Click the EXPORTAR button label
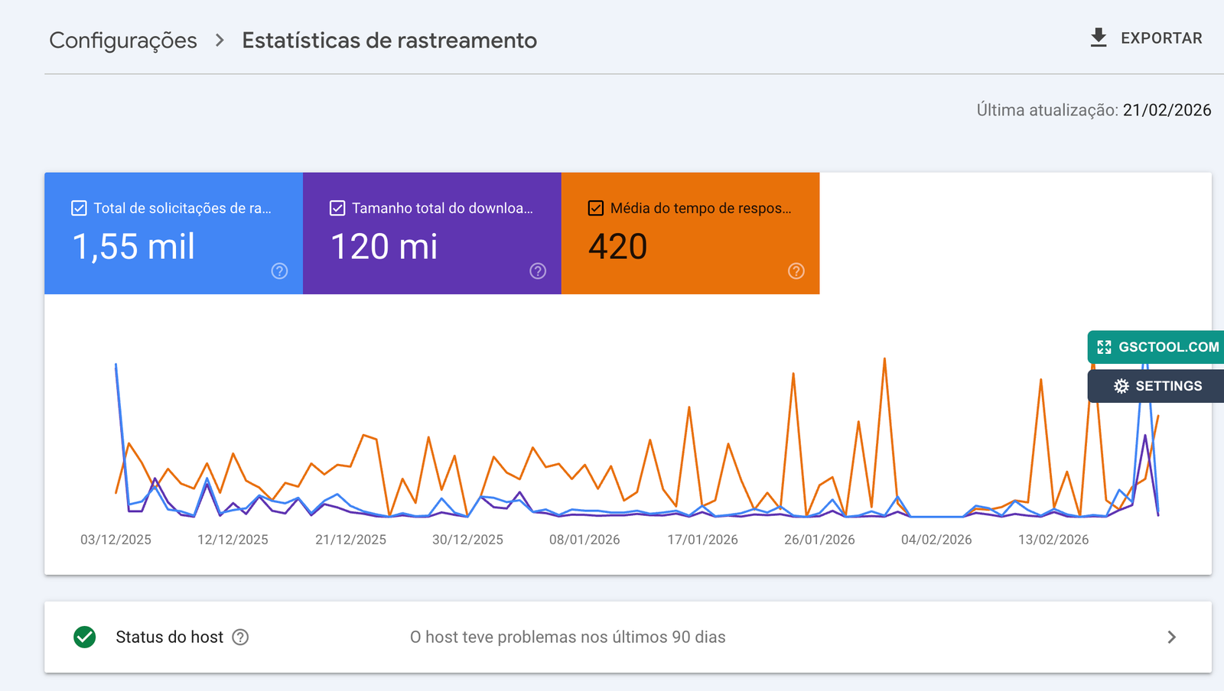The height and width of the screenshot is (691, 1224). click(1161, 38)
